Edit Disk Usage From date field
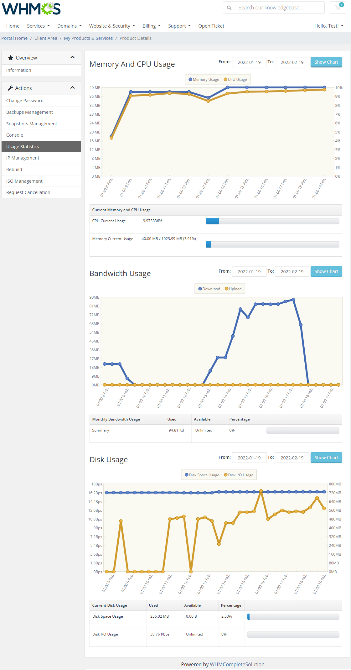This screenshot has height=670, width=351. pos(249,458)
